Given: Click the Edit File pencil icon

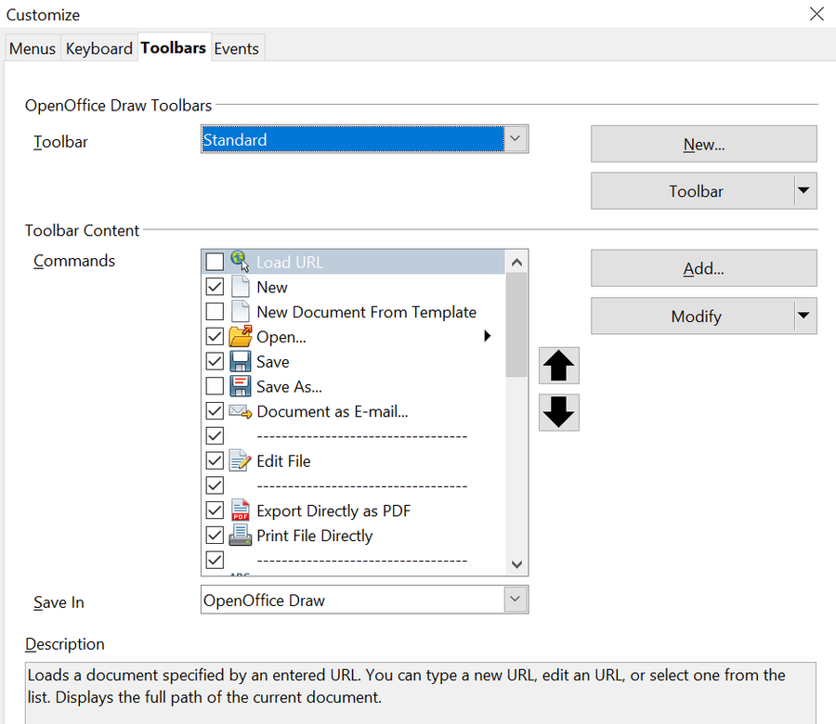Looking at the screenshot, I should [x=240, y=460].
